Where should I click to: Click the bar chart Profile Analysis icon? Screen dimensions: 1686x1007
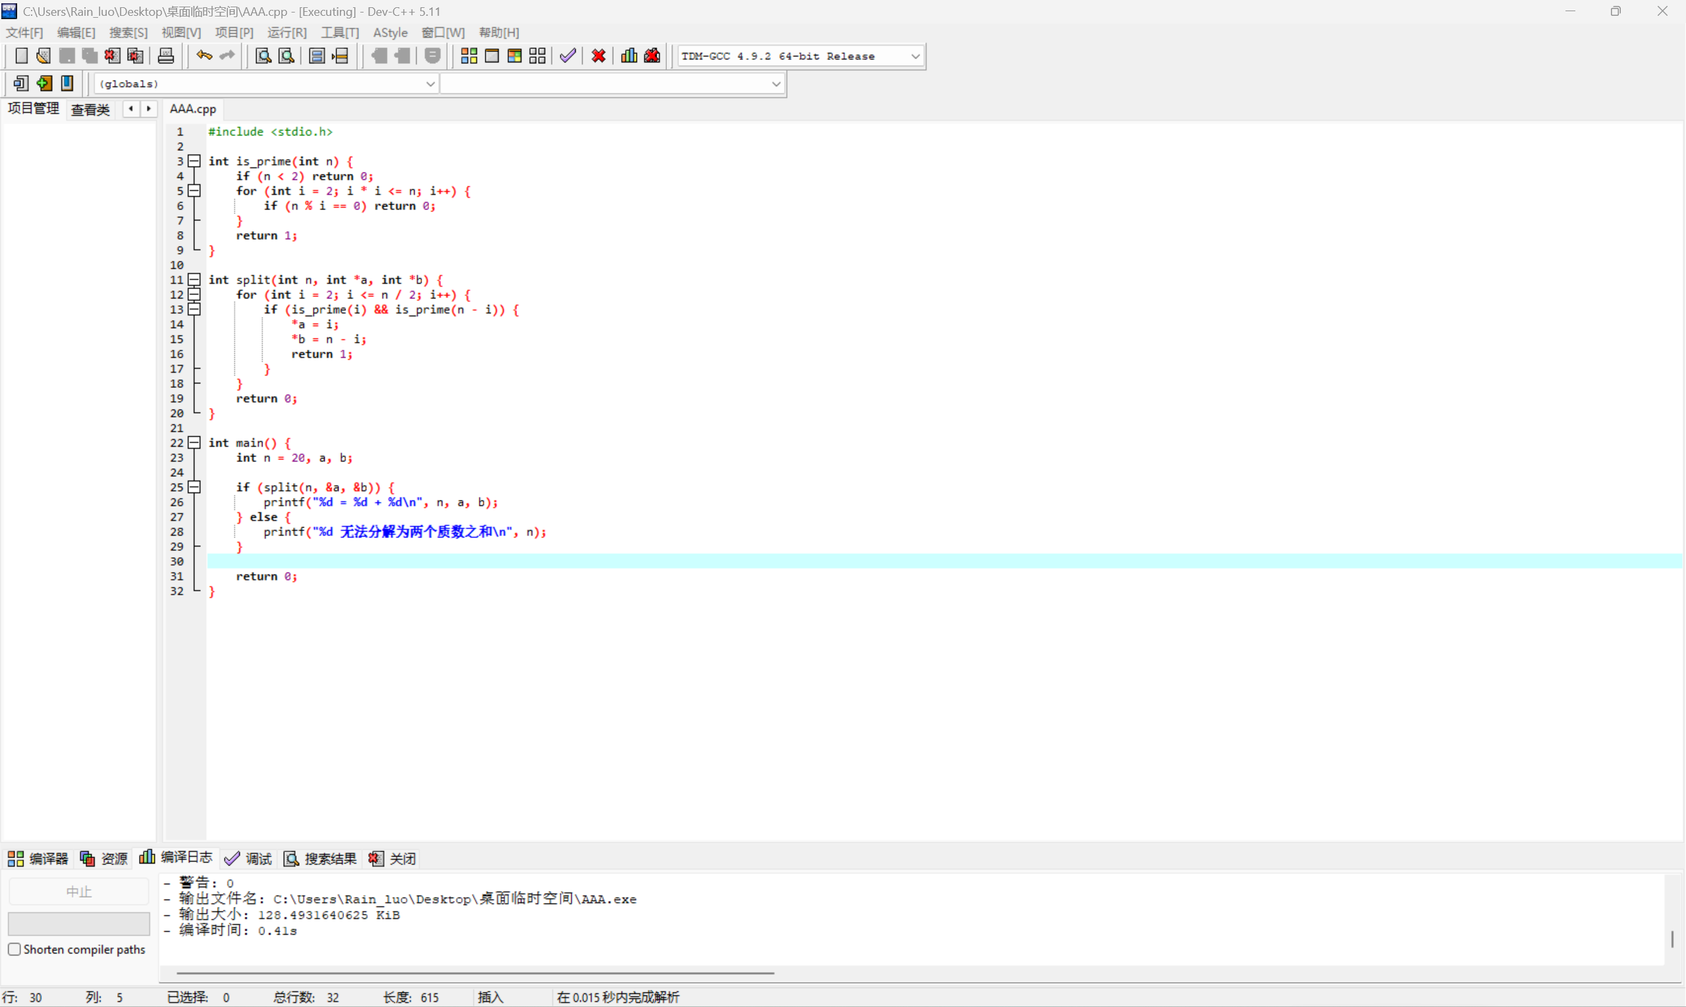[629, 55]
